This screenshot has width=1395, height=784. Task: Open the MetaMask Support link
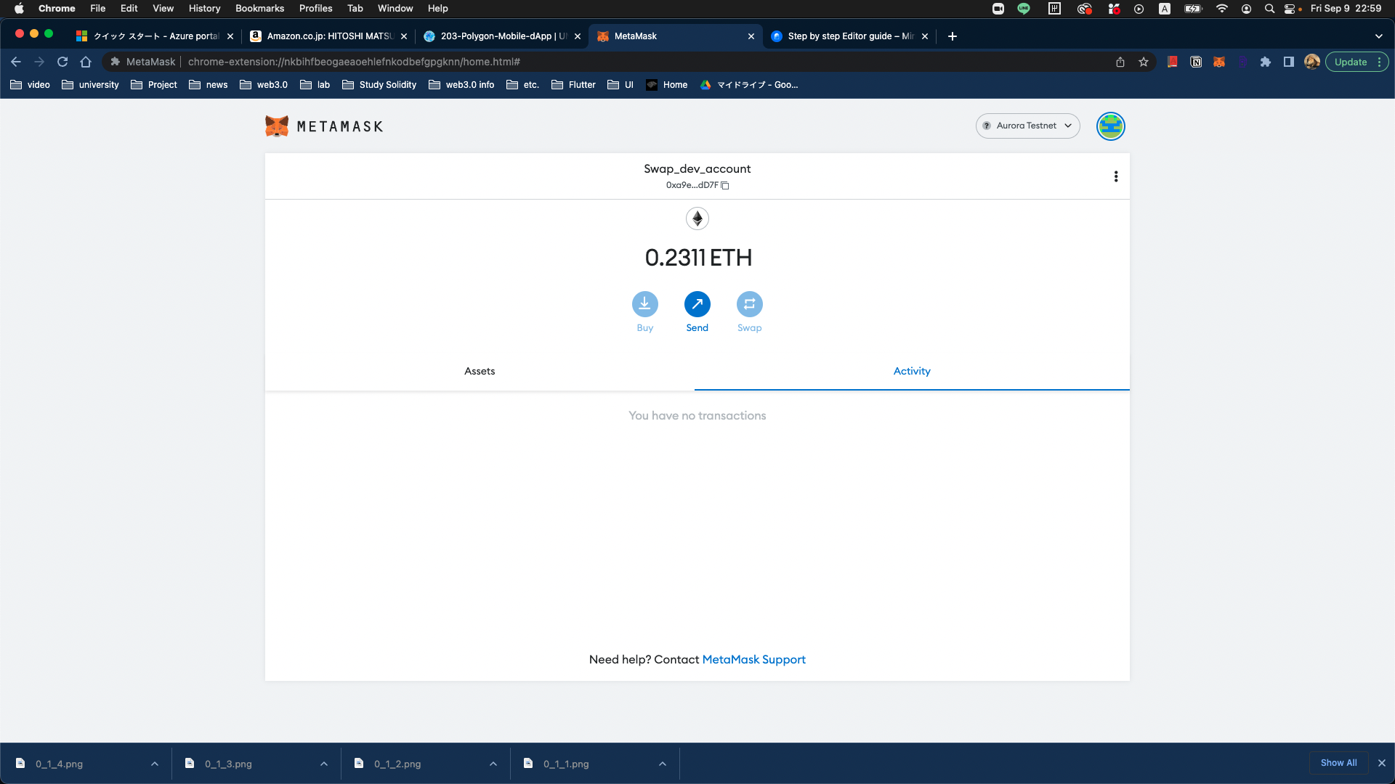click(753, 659)
